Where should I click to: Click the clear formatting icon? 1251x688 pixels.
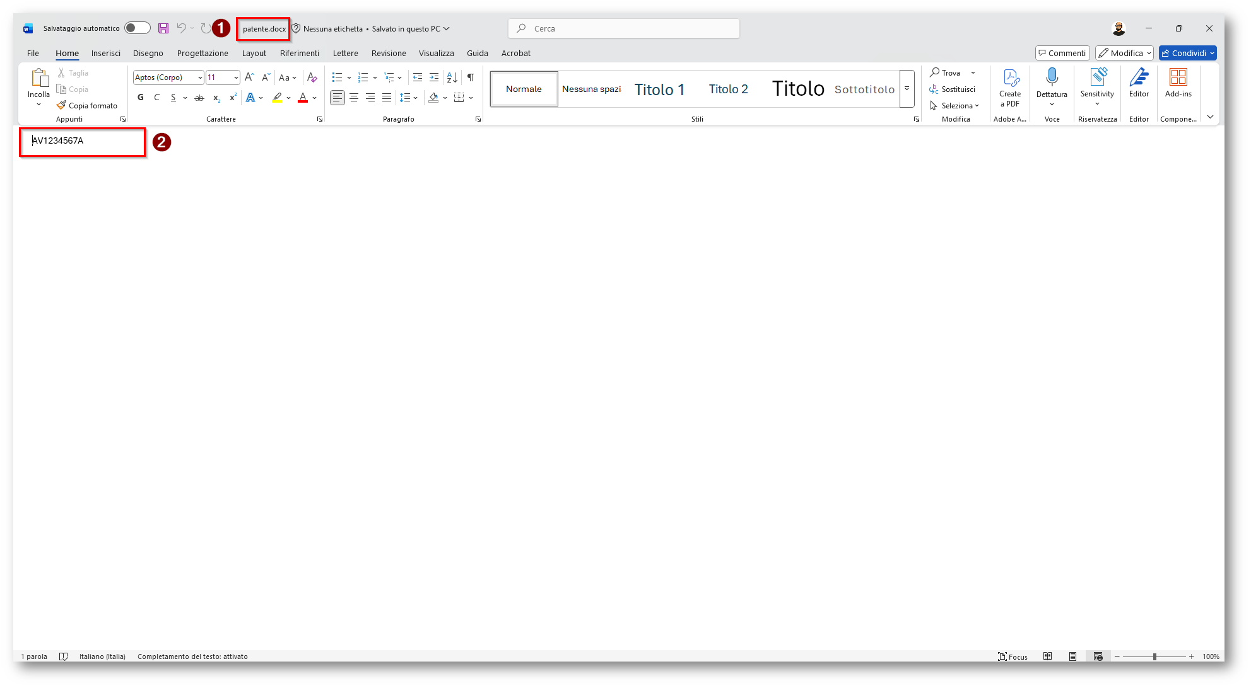pos(312,77)
